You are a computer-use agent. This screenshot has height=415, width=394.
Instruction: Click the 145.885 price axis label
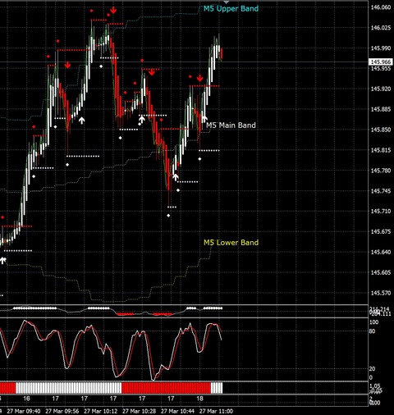[381, 109]
